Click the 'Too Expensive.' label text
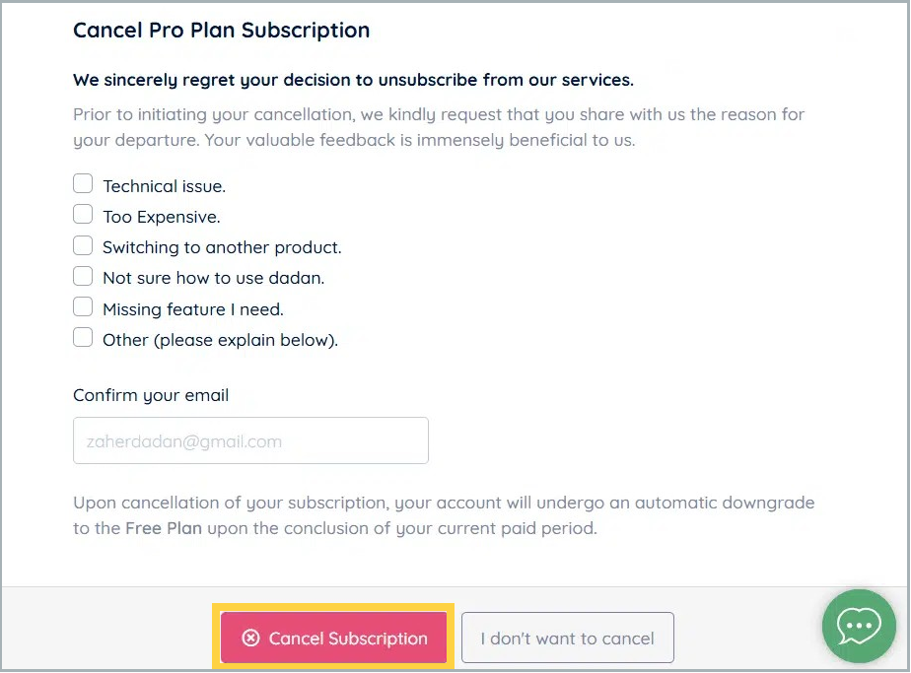 pyautogui.click(x=162, y=217)
